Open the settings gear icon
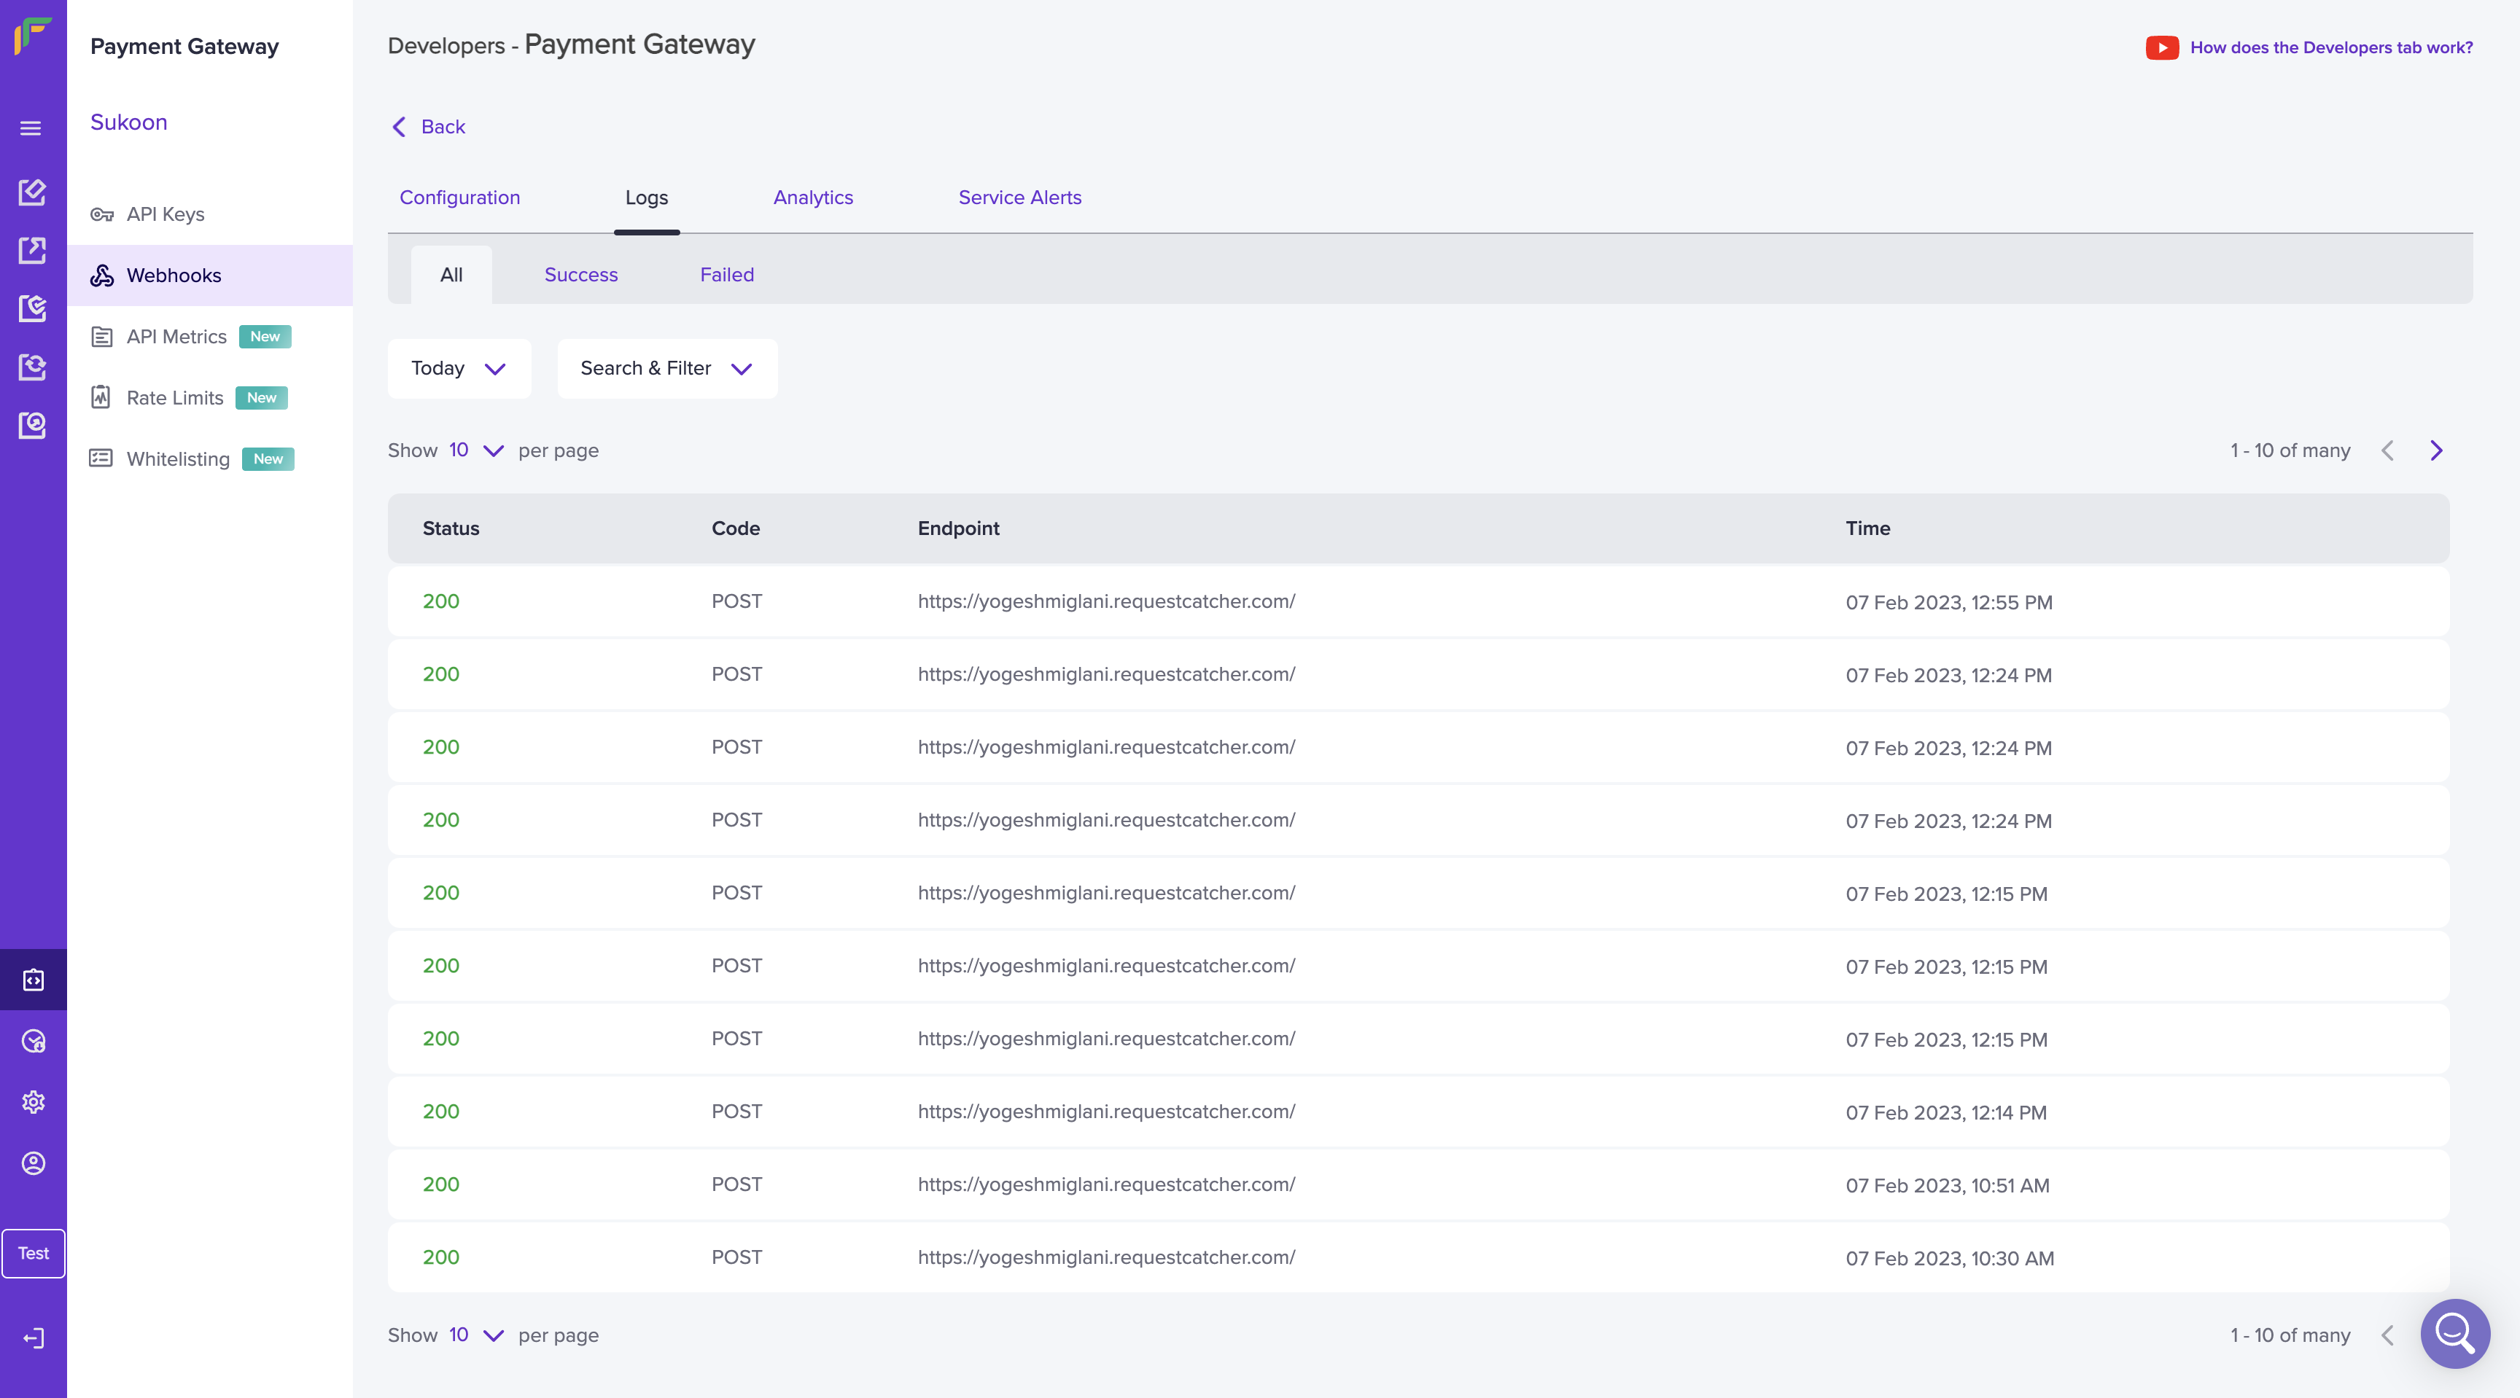2520x1398 pixels. click(x=34, y=1102)
